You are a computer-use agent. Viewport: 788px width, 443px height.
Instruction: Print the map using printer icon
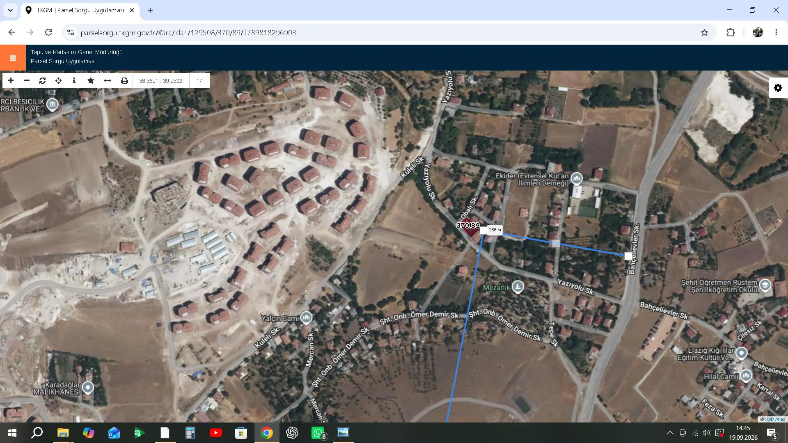(x=124, y=81)
